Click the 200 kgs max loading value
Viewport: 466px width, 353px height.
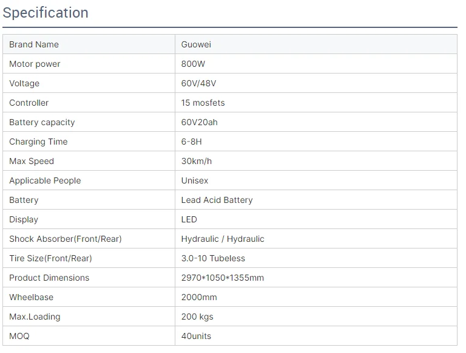[x=197, y=317]
